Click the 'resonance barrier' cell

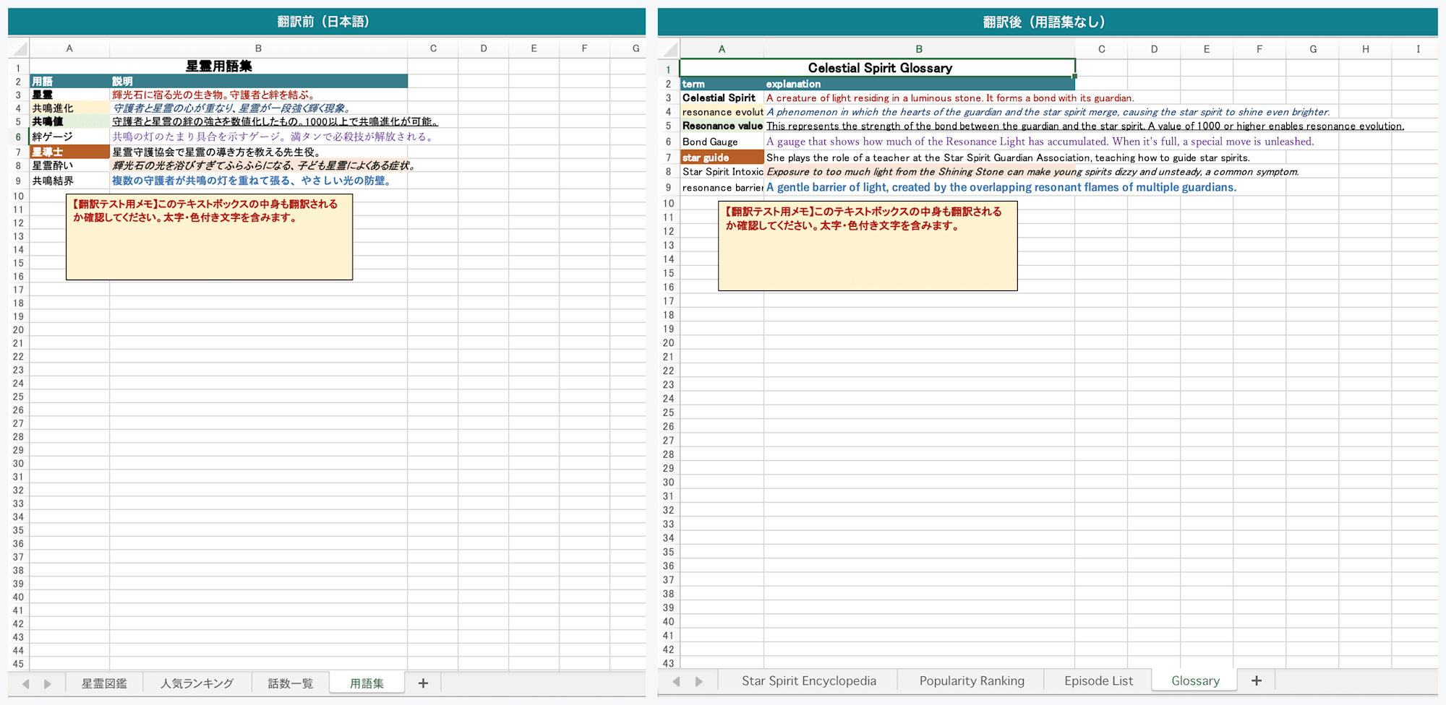(x=722, y=187)
